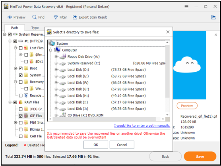Click share icon at toolbar right
This screenshot has width=221, height=166.
click(x=213, y=17)
